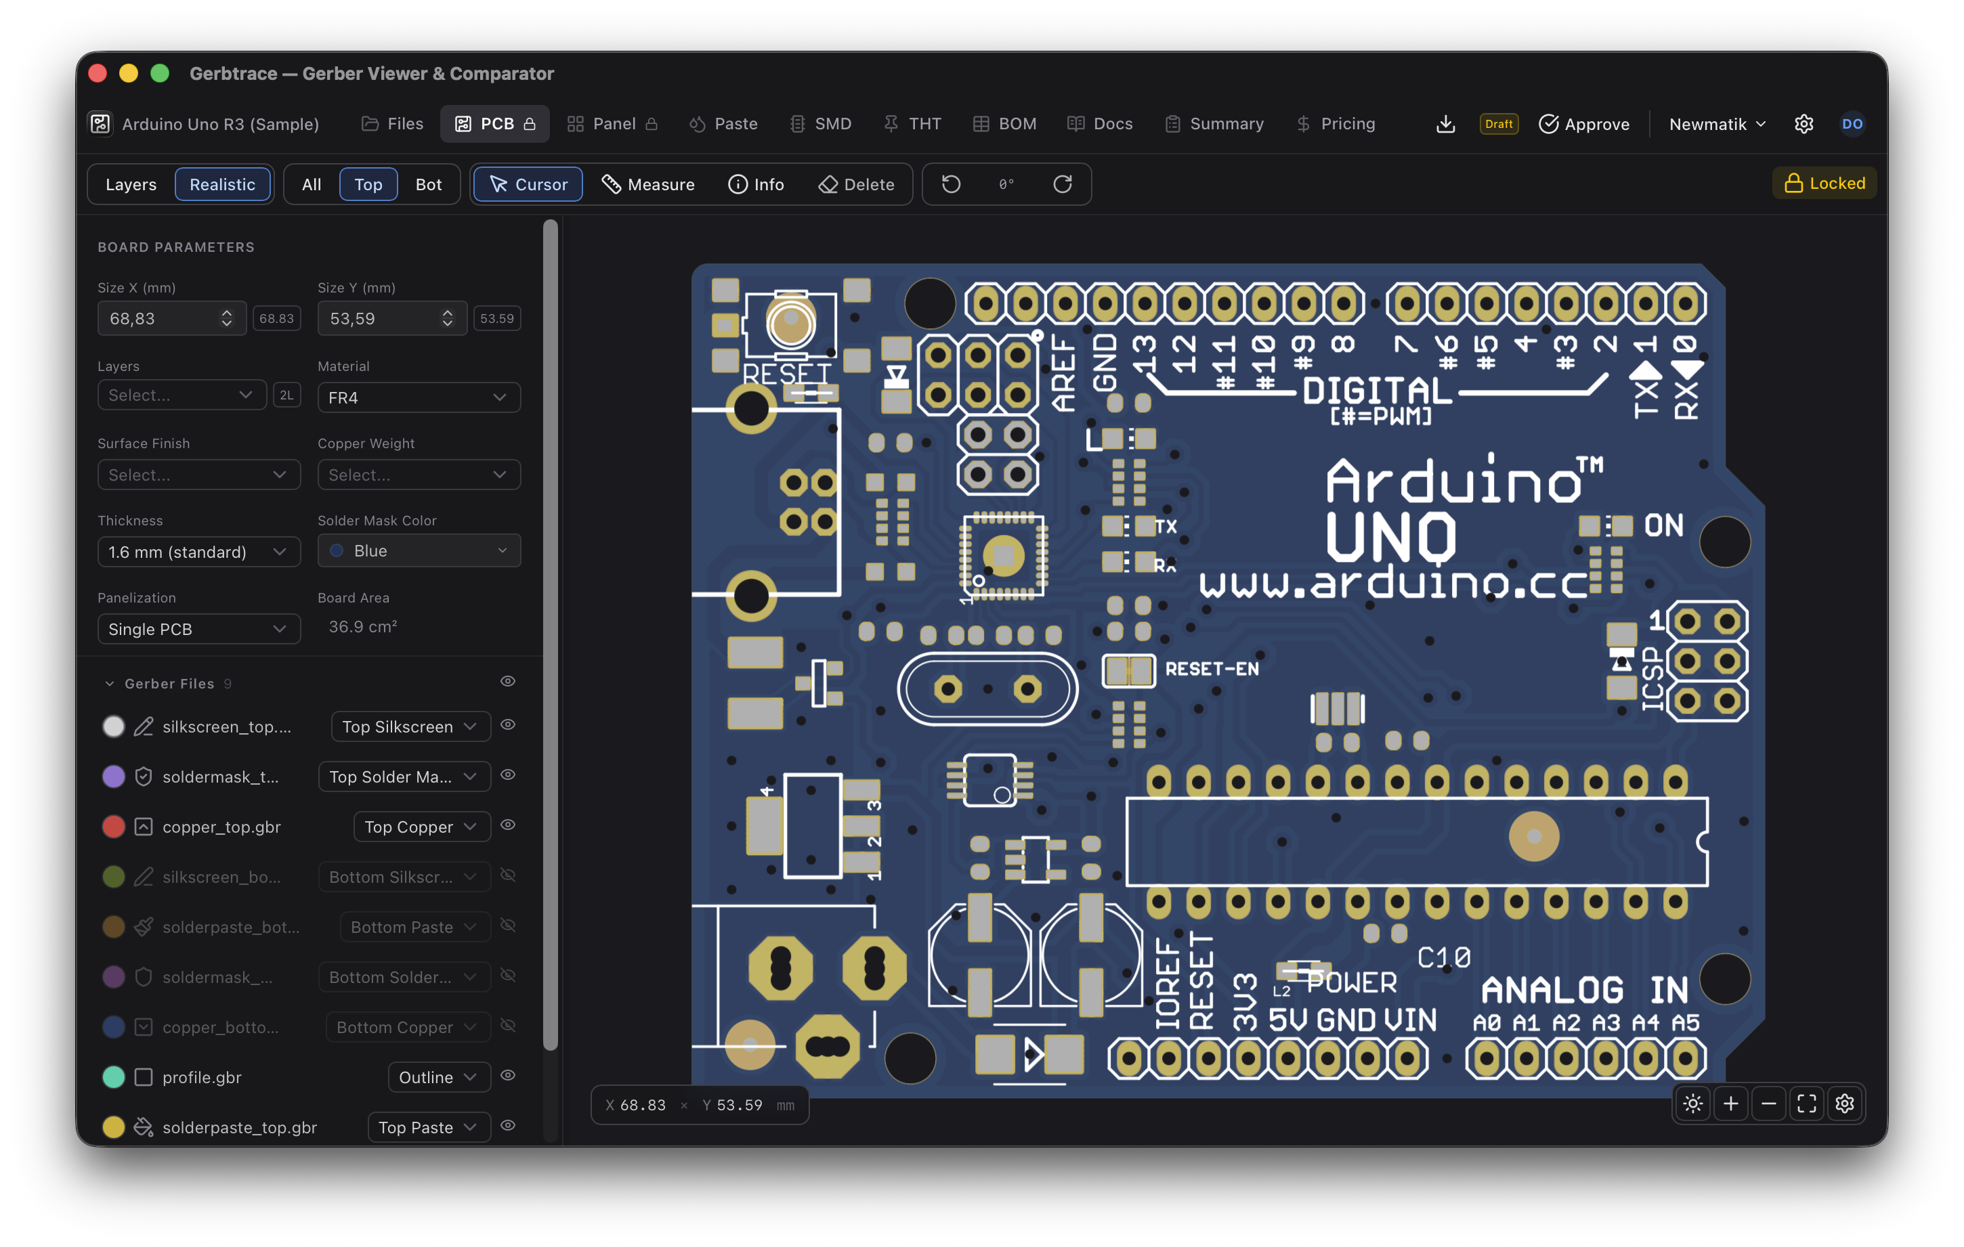This screenshot has height=1247, width=1964.
Task: Show the Bot side of board
Action: pyautogui.click(x=428, y=184)
